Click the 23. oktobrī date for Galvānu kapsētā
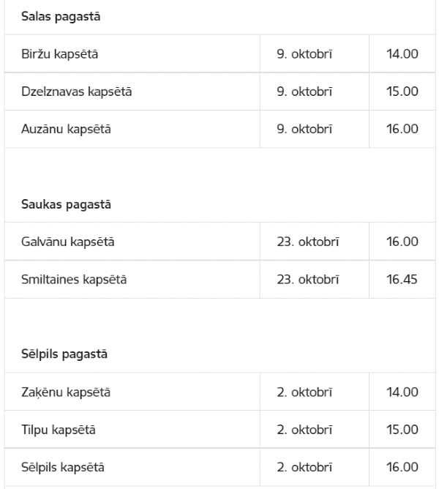This screenshot has width=439, height=489. pos(308,242)
